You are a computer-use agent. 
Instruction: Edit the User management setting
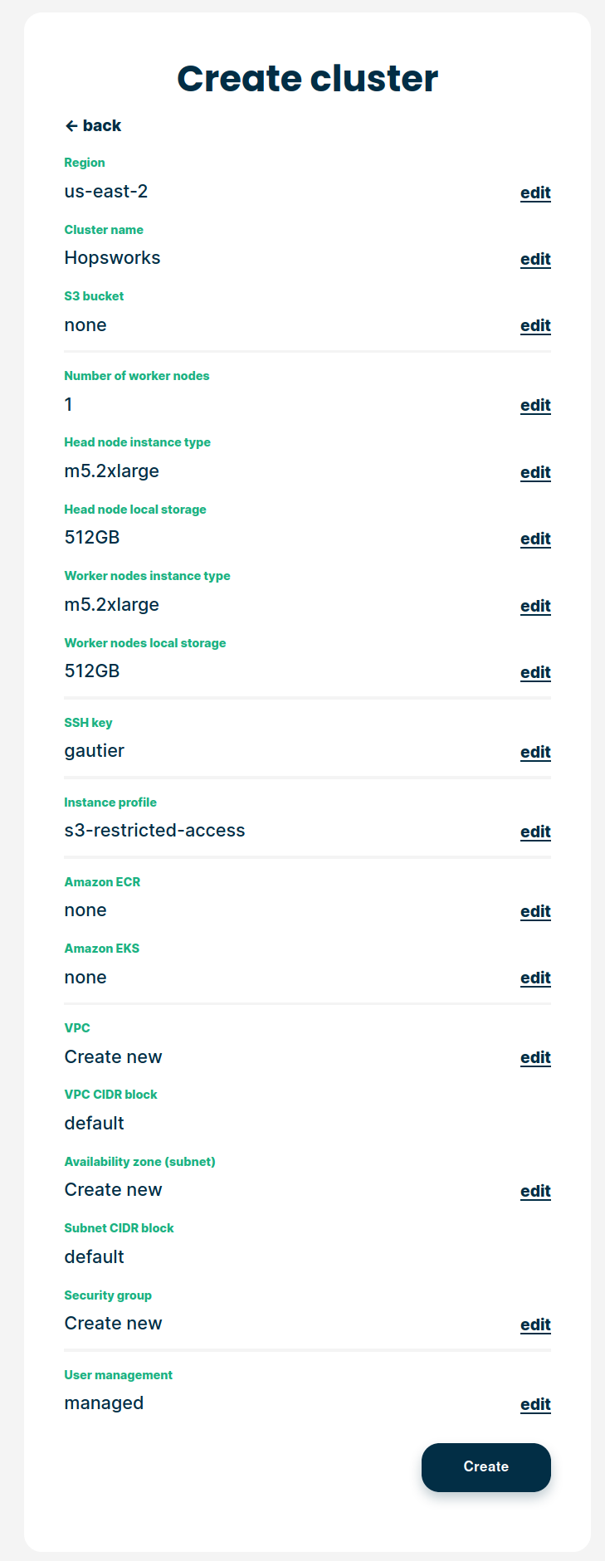pos(535,1404)
